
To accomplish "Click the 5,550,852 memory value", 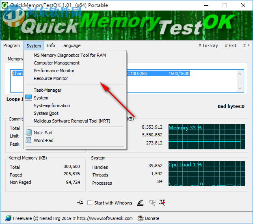I will (152, 135).
